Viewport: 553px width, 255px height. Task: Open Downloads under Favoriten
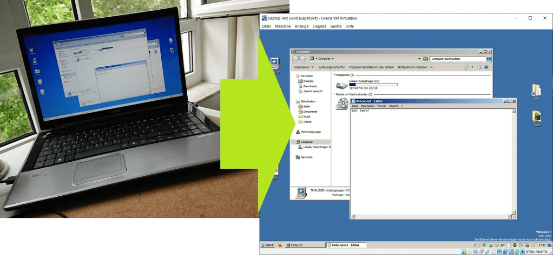310,86
